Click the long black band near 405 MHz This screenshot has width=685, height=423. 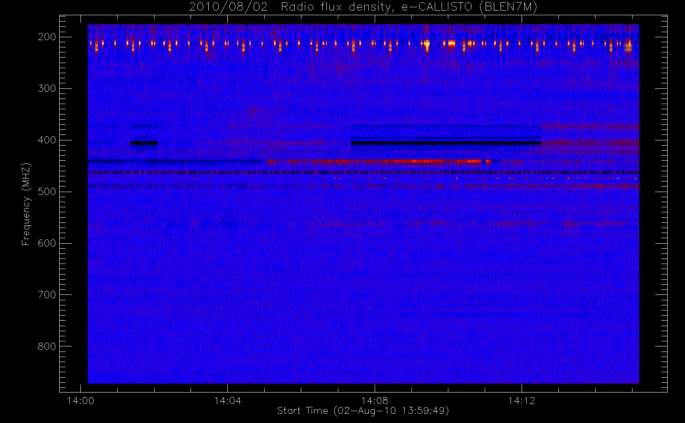(x=446, y=143)
